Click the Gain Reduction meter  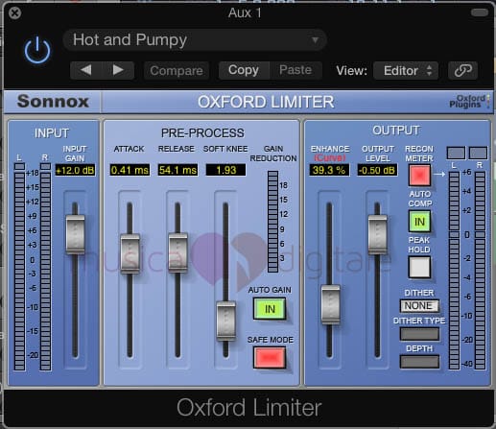(x=272, y=222)
